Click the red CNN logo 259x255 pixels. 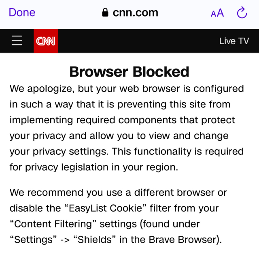tap(46, 41)
